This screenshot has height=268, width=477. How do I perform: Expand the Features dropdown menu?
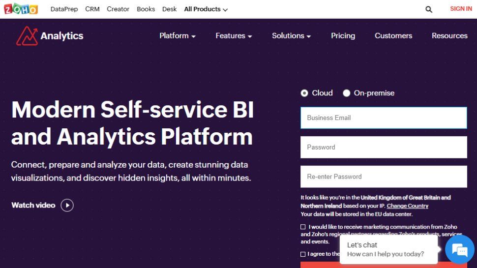click(x=234, y=36)
